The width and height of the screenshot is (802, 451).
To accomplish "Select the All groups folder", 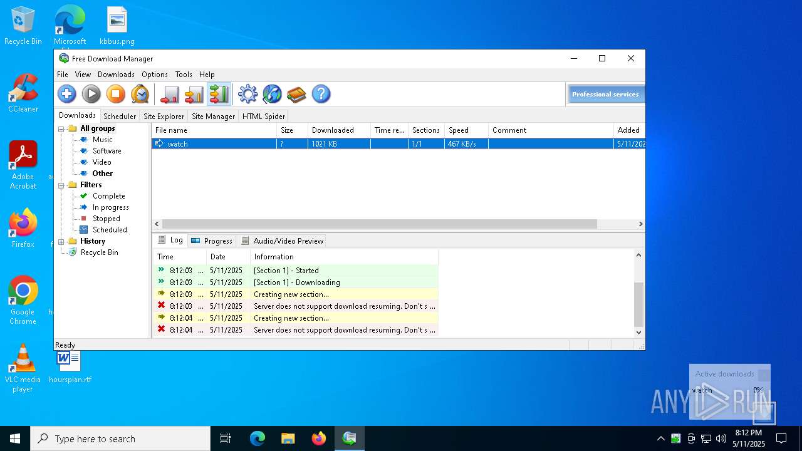I will pyautogui.click(x=98, y=128).
